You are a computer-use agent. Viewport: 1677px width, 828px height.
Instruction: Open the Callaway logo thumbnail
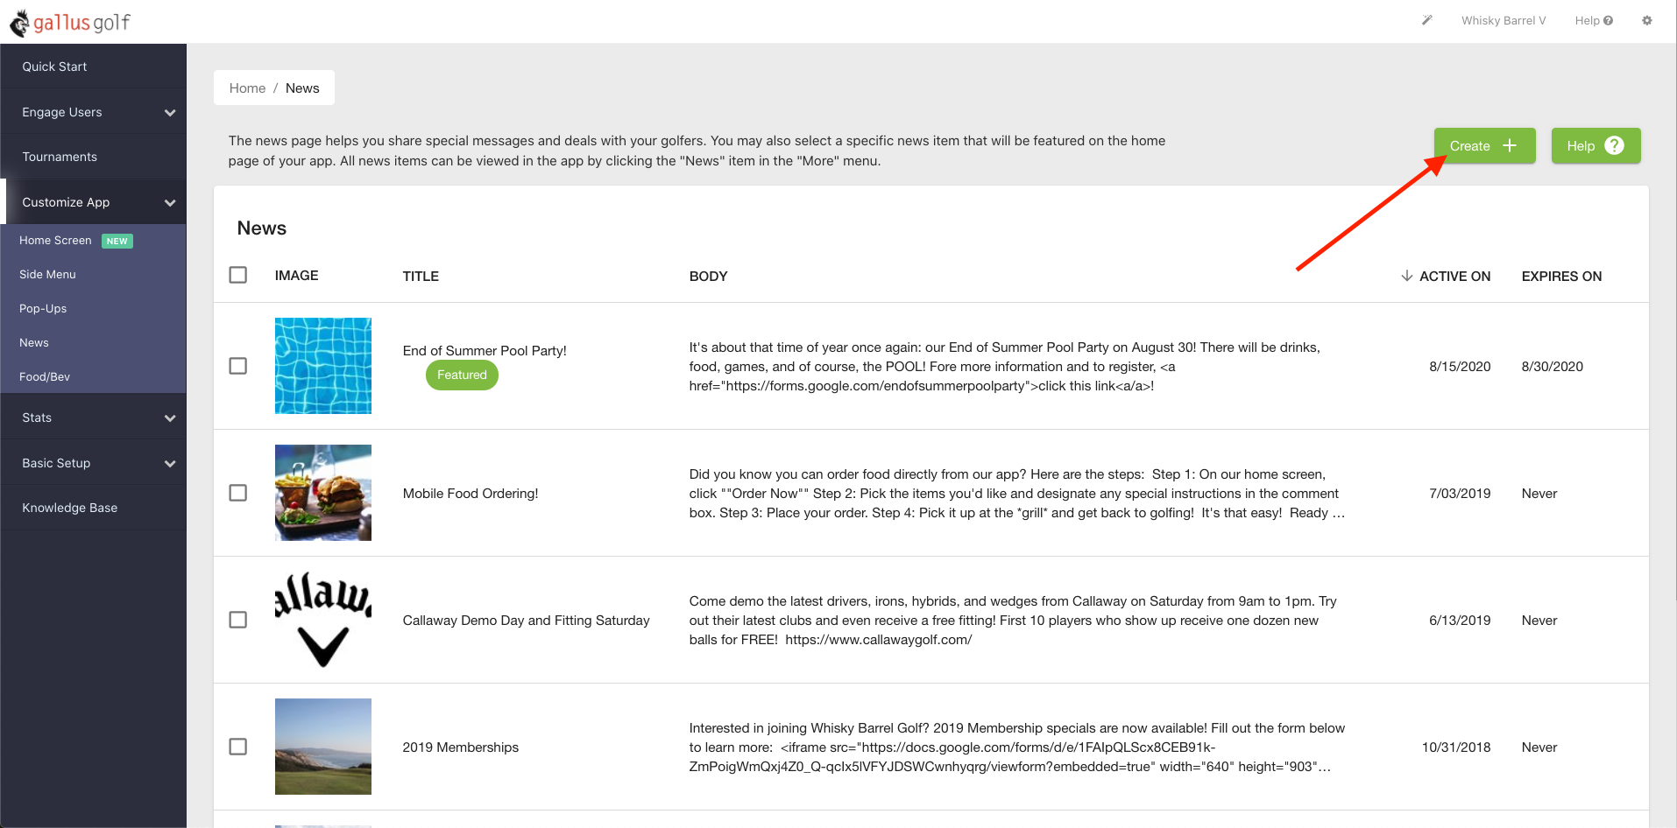point(323,620)
